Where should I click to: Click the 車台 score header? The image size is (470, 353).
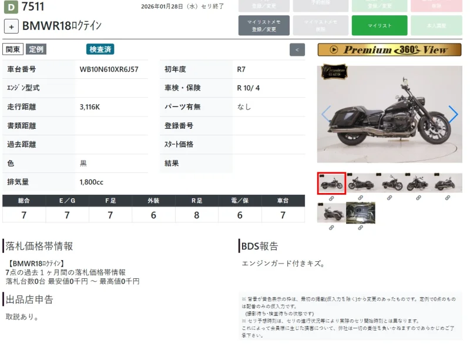click(x=283, y=201)
